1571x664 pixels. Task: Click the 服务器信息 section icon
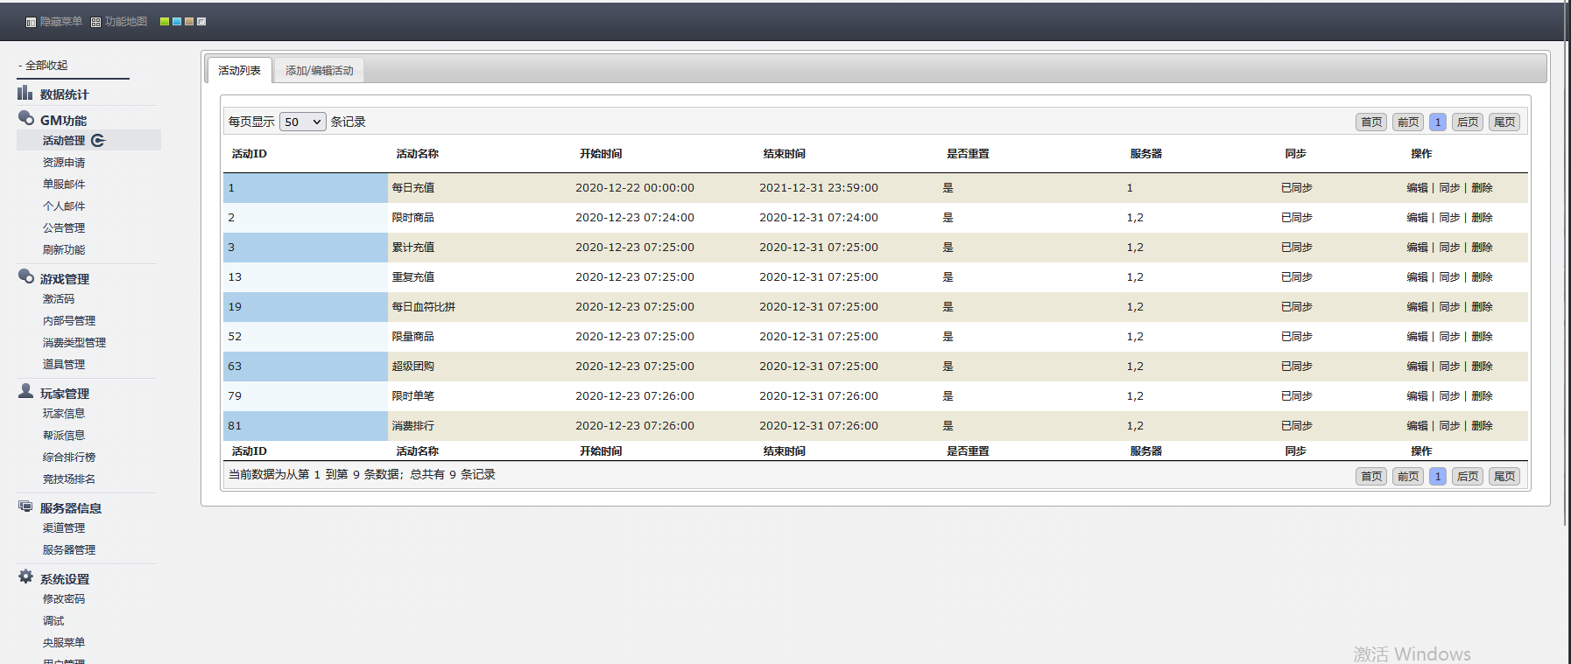coord(26,506)
